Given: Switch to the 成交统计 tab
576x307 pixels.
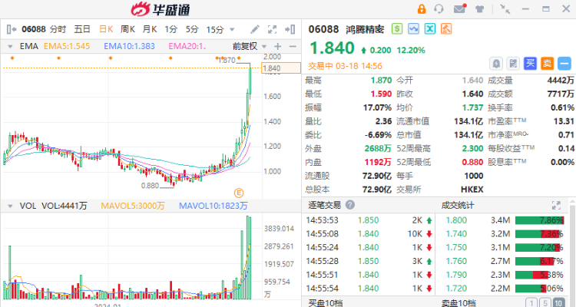Looking at the screenshot, I should [458, 205].
